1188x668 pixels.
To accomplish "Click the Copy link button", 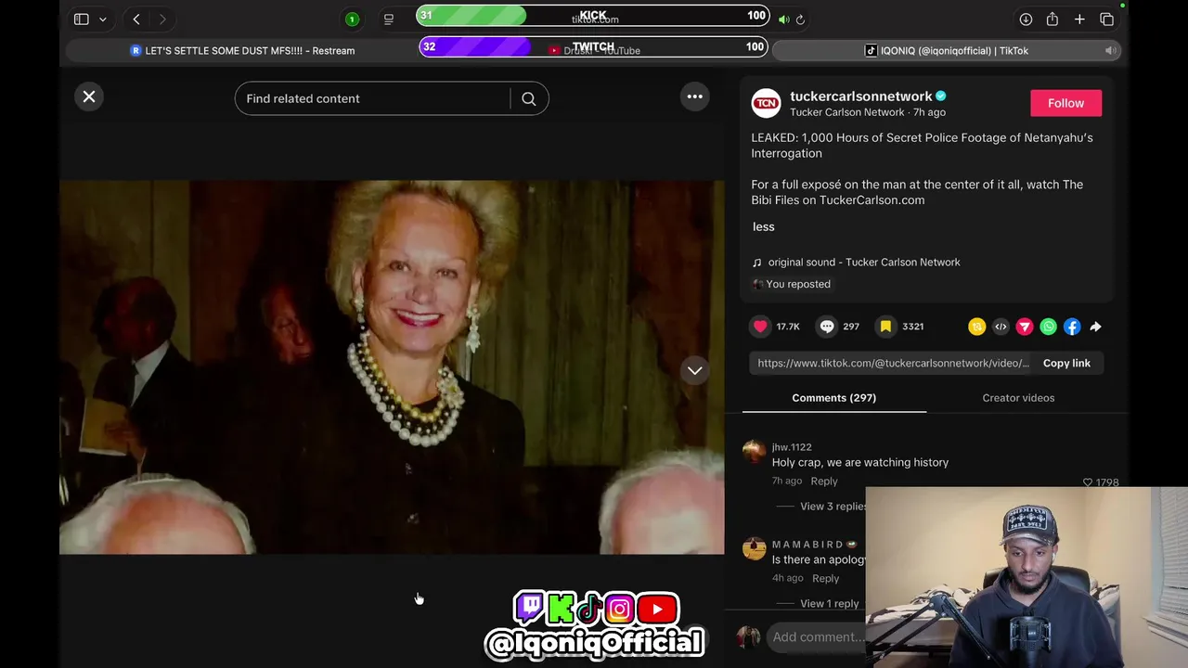I will (x=1066, y=363).
